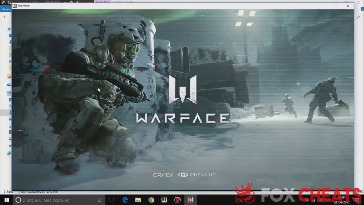
Task: Open Task View from the taskbar
Action: 111,200
